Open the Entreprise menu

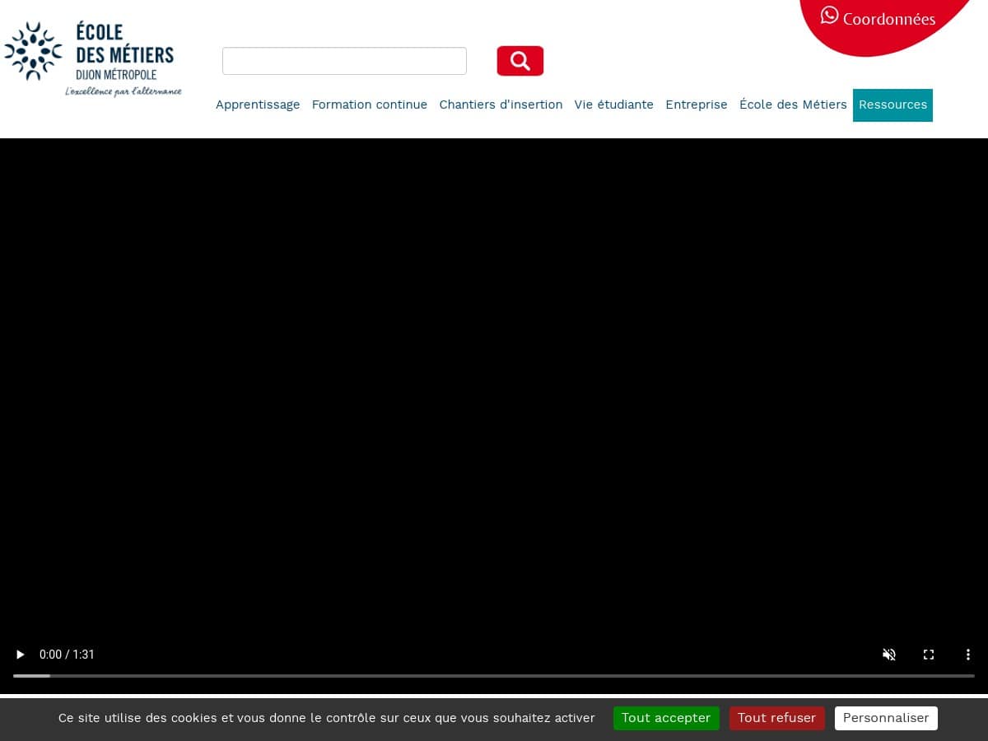pos(697,105)
